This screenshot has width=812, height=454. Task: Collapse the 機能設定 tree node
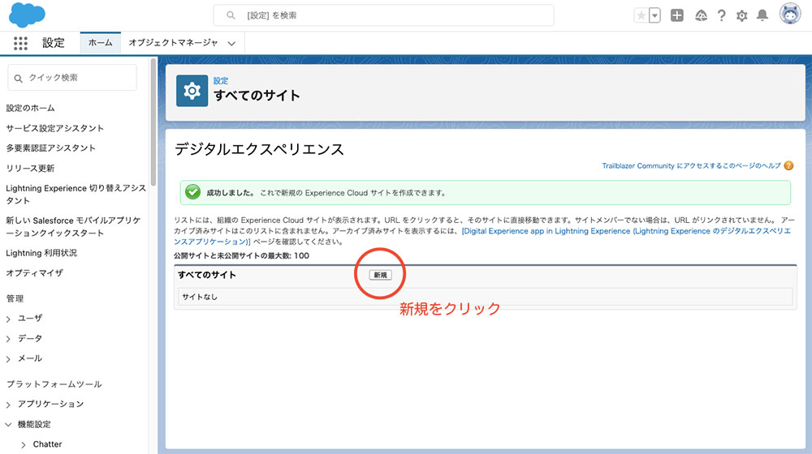coord(8,425)
